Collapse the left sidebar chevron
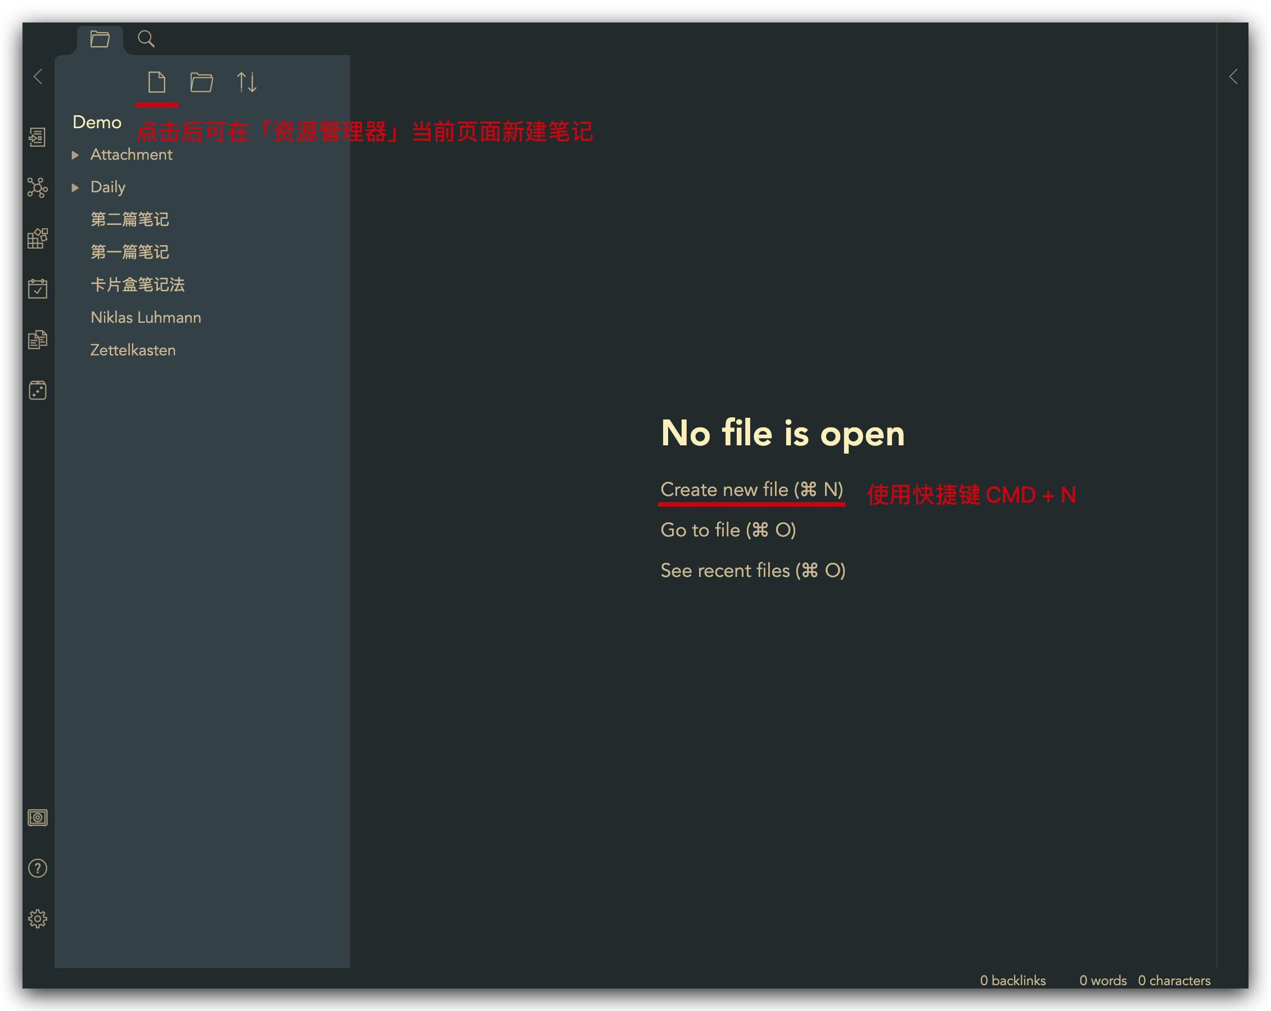Screen dimensions: 1271x1011 [38, 76]
